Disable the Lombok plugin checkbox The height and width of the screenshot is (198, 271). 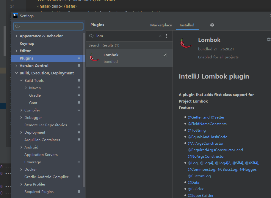click(x=165, y=55)
